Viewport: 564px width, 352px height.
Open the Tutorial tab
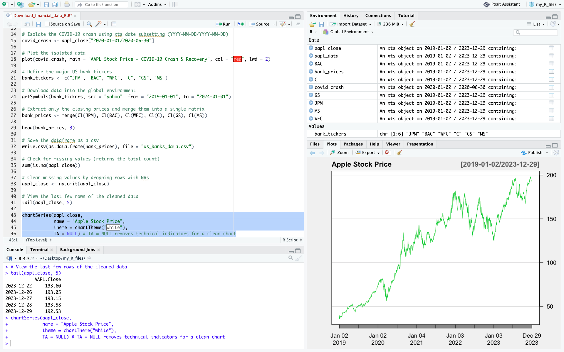tap(406, 16)
